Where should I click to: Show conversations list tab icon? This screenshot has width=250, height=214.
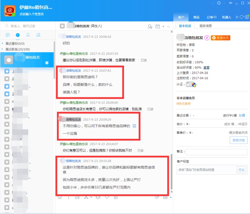tap(8, 35)
